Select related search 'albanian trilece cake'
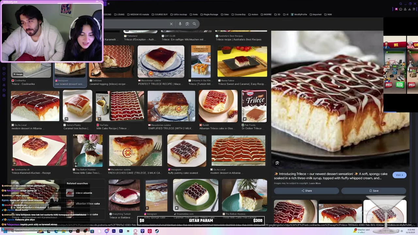 pyautogui.click(x=85, y=204)
